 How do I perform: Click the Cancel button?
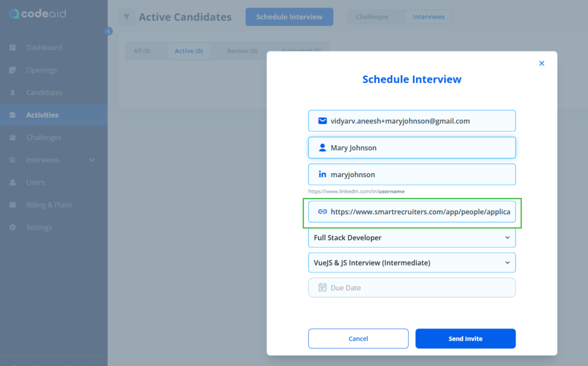(358, 338)
